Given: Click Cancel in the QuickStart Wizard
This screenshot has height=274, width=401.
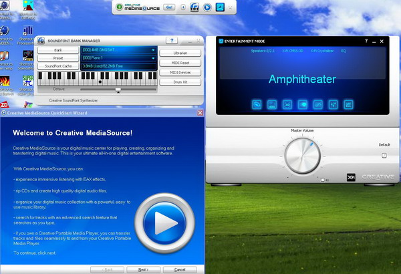Looking at the screenshot, I should (180, 269).
